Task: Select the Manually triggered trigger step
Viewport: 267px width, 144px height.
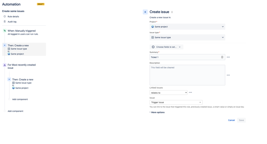Action: click(24, 32)
